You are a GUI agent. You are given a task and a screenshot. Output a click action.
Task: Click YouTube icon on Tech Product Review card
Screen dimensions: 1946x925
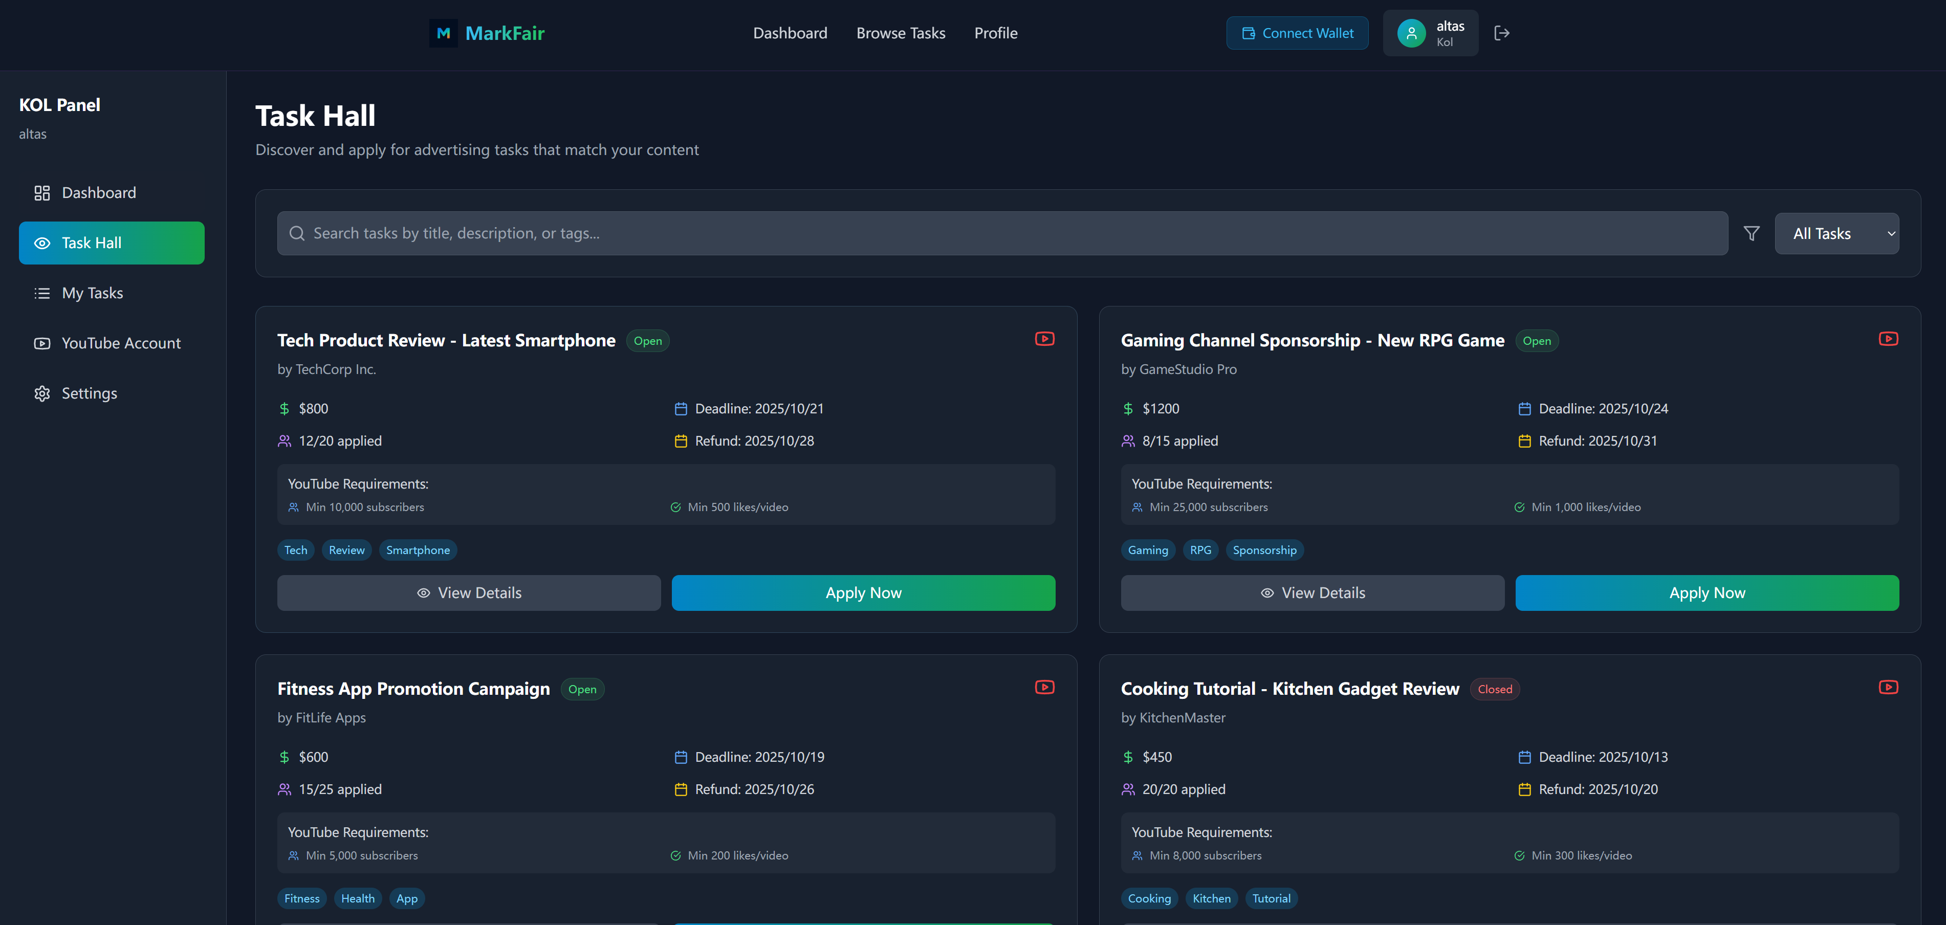(x=1044, y=339)
